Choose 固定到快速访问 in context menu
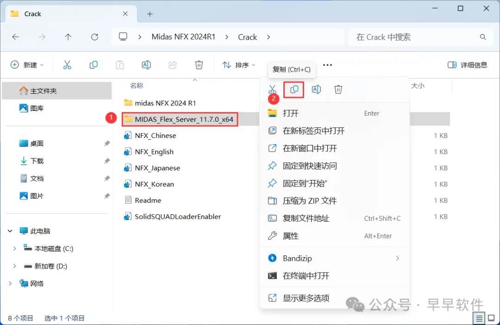 334,166
